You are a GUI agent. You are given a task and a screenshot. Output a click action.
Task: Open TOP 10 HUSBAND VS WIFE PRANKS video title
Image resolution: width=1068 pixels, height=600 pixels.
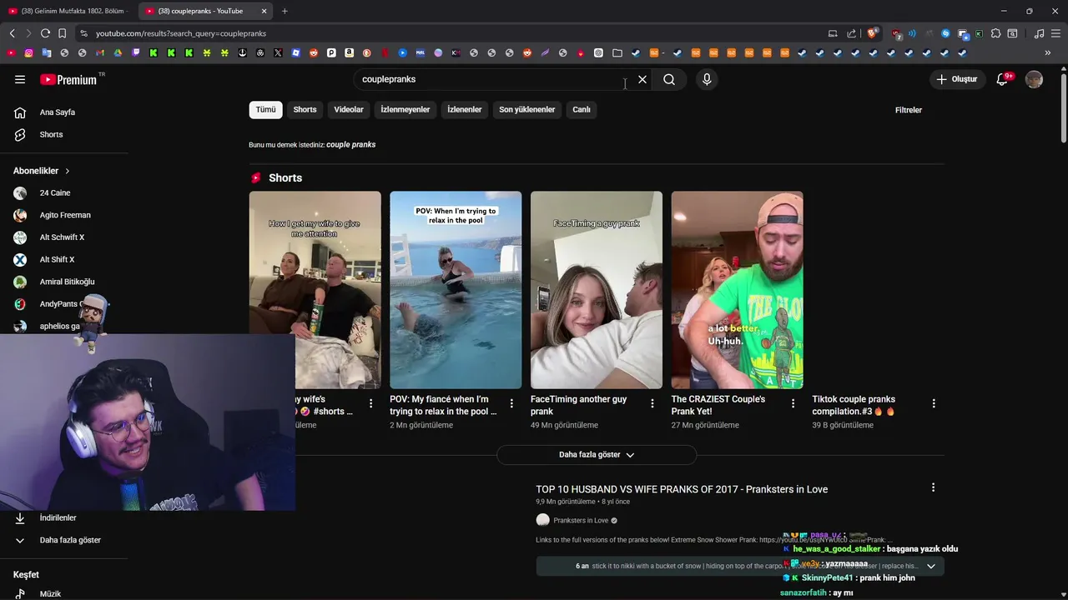click(x=682, y=489)
